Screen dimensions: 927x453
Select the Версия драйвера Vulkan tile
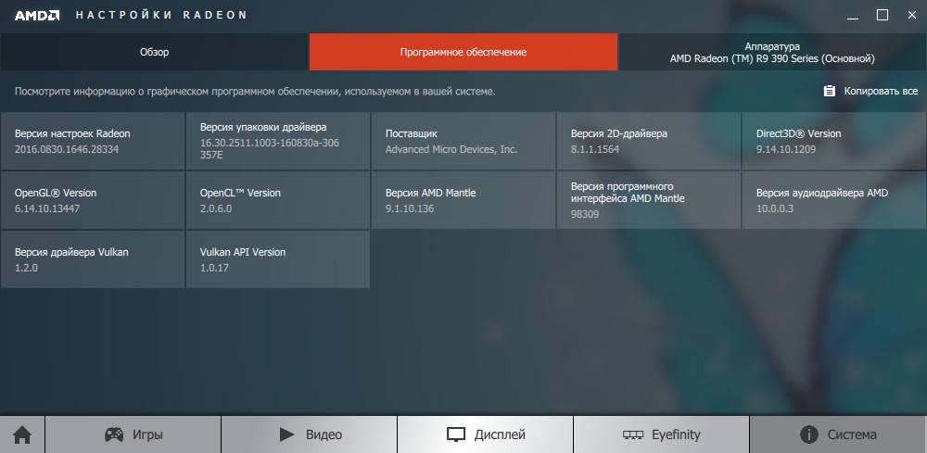coord(93,259)
